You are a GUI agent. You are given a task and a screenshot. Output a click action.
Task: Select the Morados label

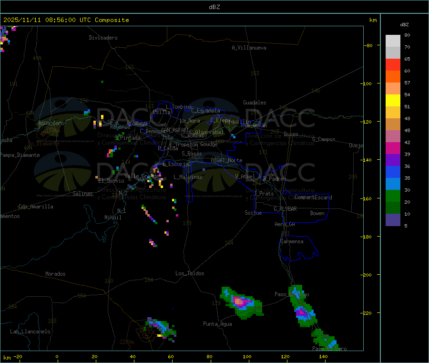[x=56, y=274]
